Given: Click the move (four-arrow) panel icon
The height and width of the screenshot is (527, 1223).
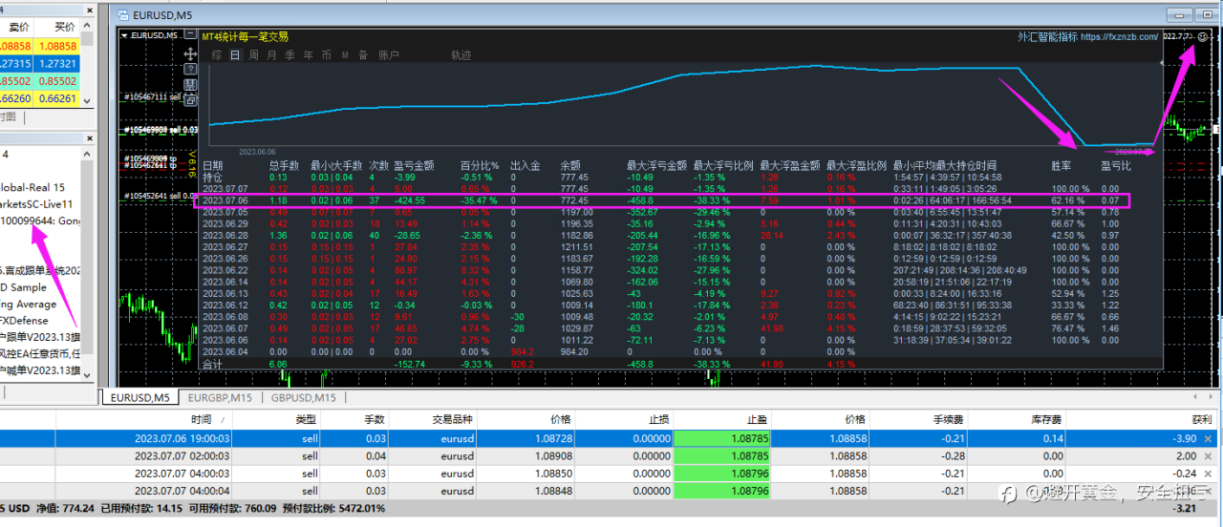Looking at the screenshot, I should point(189,54).
